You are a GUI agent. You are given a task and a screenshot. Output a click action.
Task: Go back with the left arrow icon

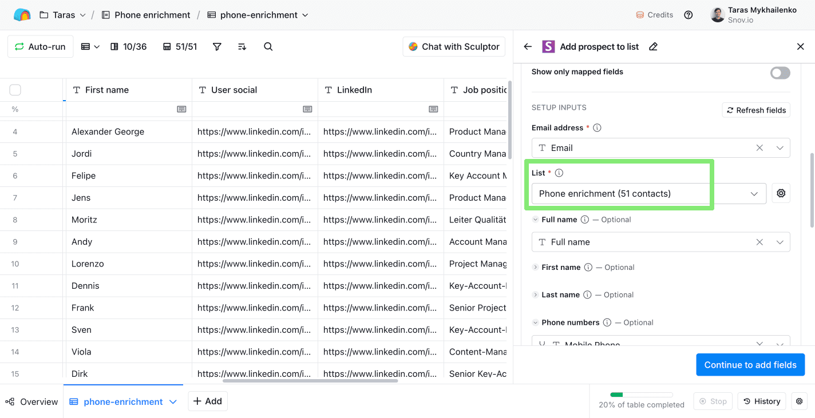(528, 47)
